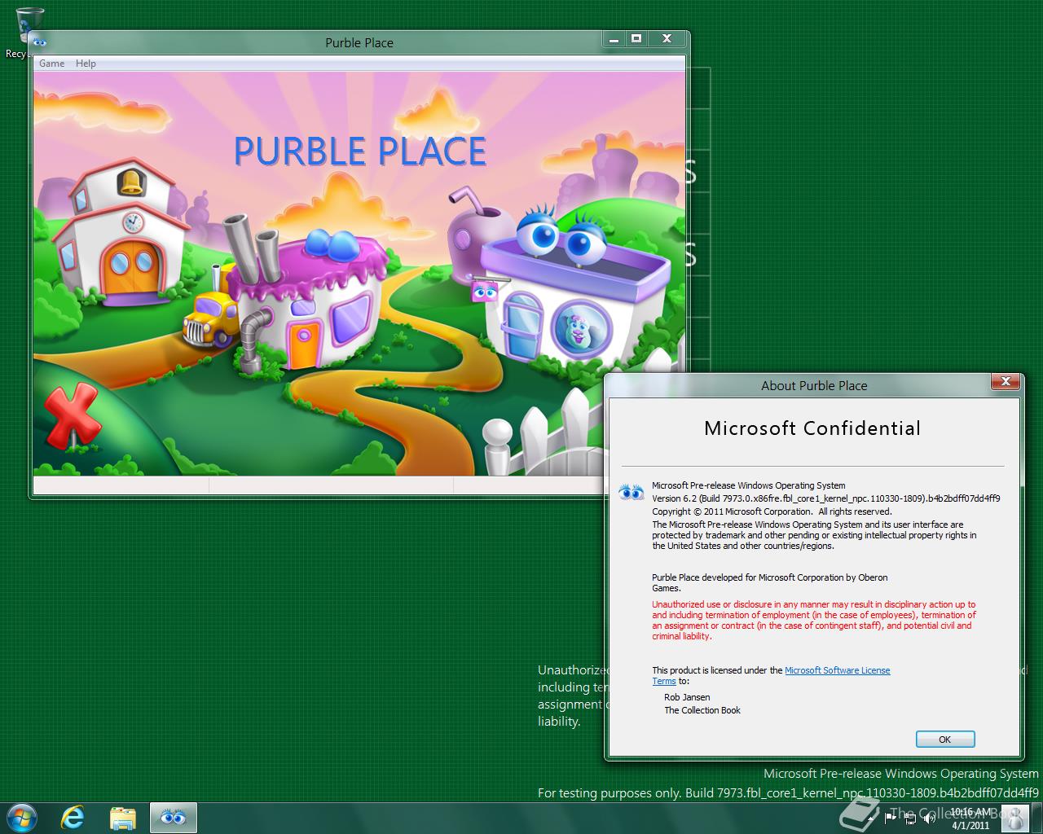Close the Purble Place window
The width and height of the screenshot is (1043, 834).
(x=667, y=38)
